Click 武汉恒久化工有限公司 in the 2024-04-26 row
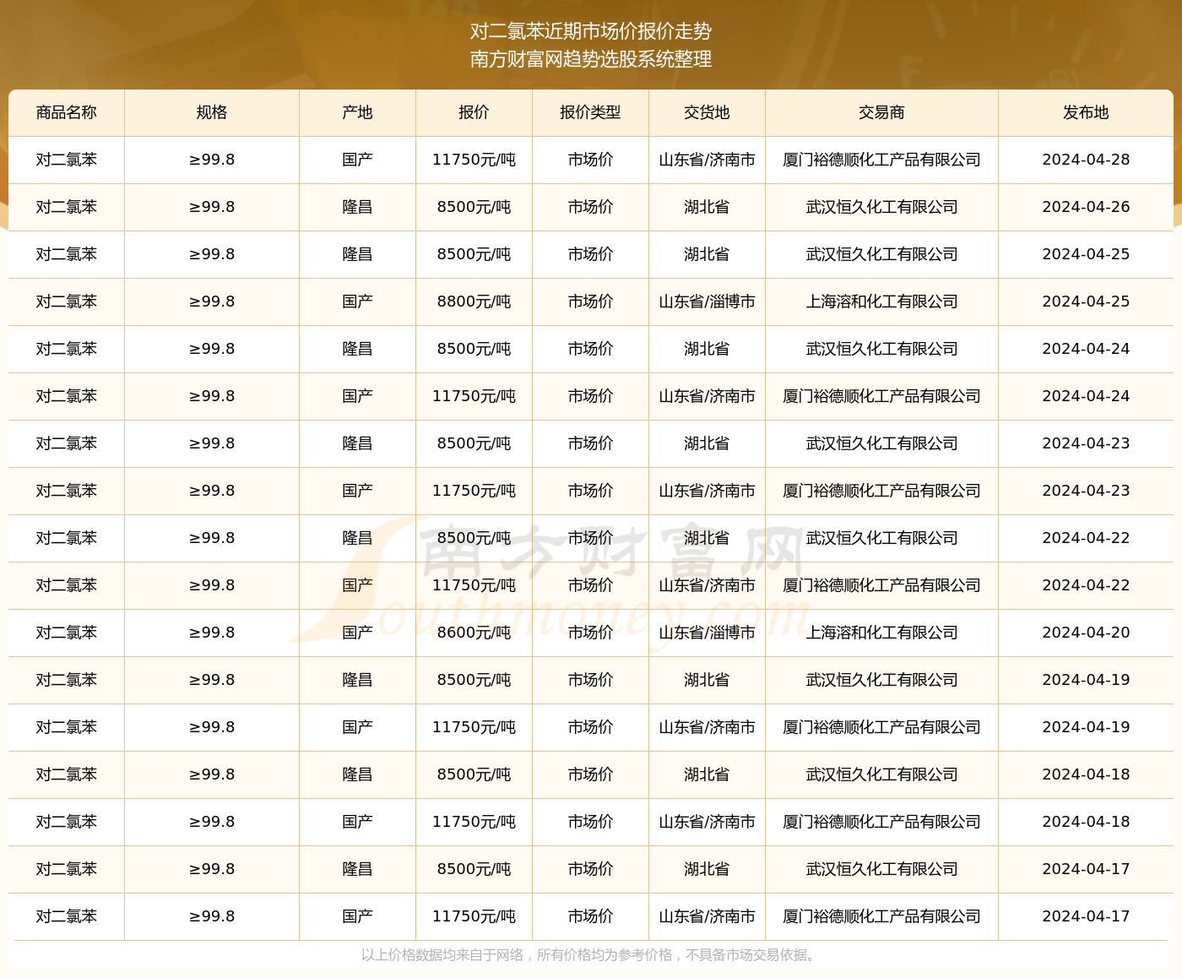1182x978 pixels. pyautogui.click(x=881, y=207)
